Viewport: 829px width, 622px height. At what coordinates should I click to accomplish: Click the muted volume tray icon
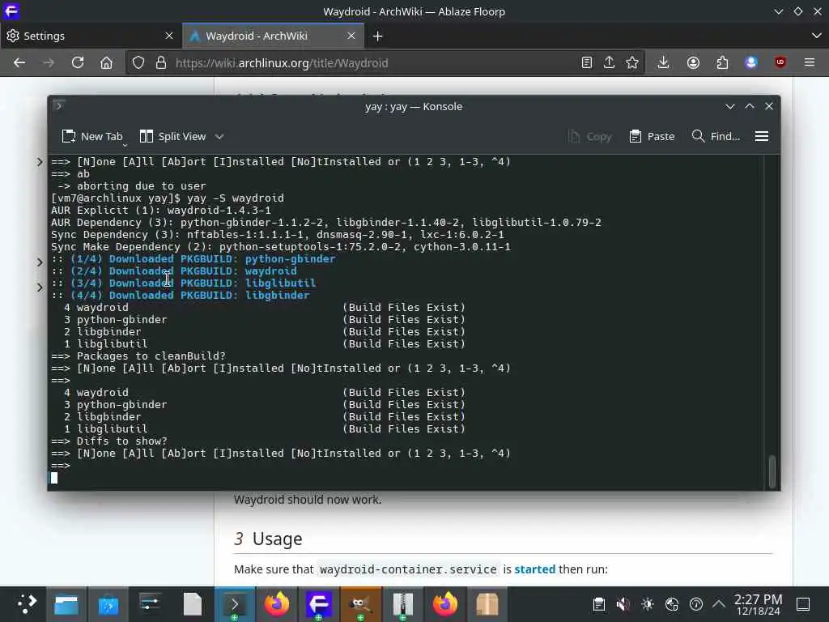click(623, 604)
